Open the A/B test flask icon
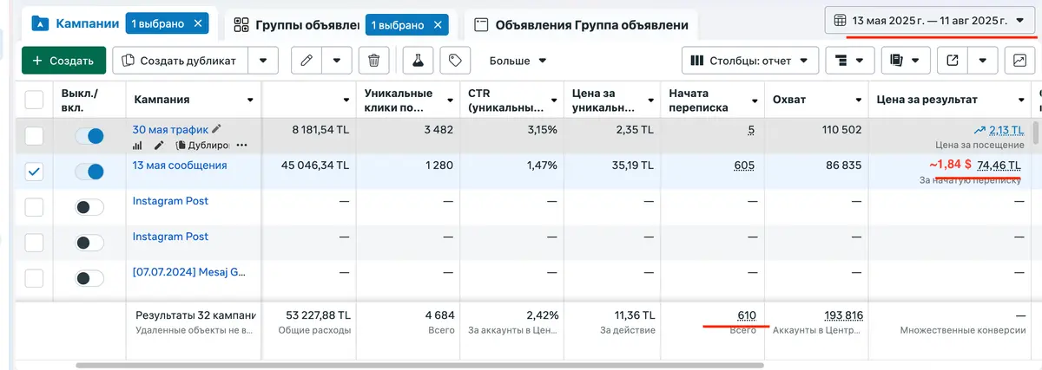 click(x=418, y=61)
